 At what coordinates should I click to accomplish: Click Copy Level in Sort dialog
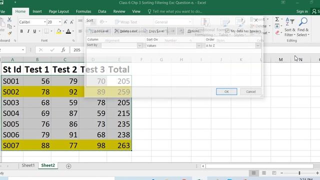coord(154,31)
